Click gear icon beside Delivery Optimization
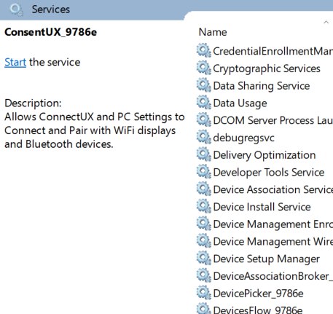The width and height of the screenshot is (333, 314). [204, 154]
